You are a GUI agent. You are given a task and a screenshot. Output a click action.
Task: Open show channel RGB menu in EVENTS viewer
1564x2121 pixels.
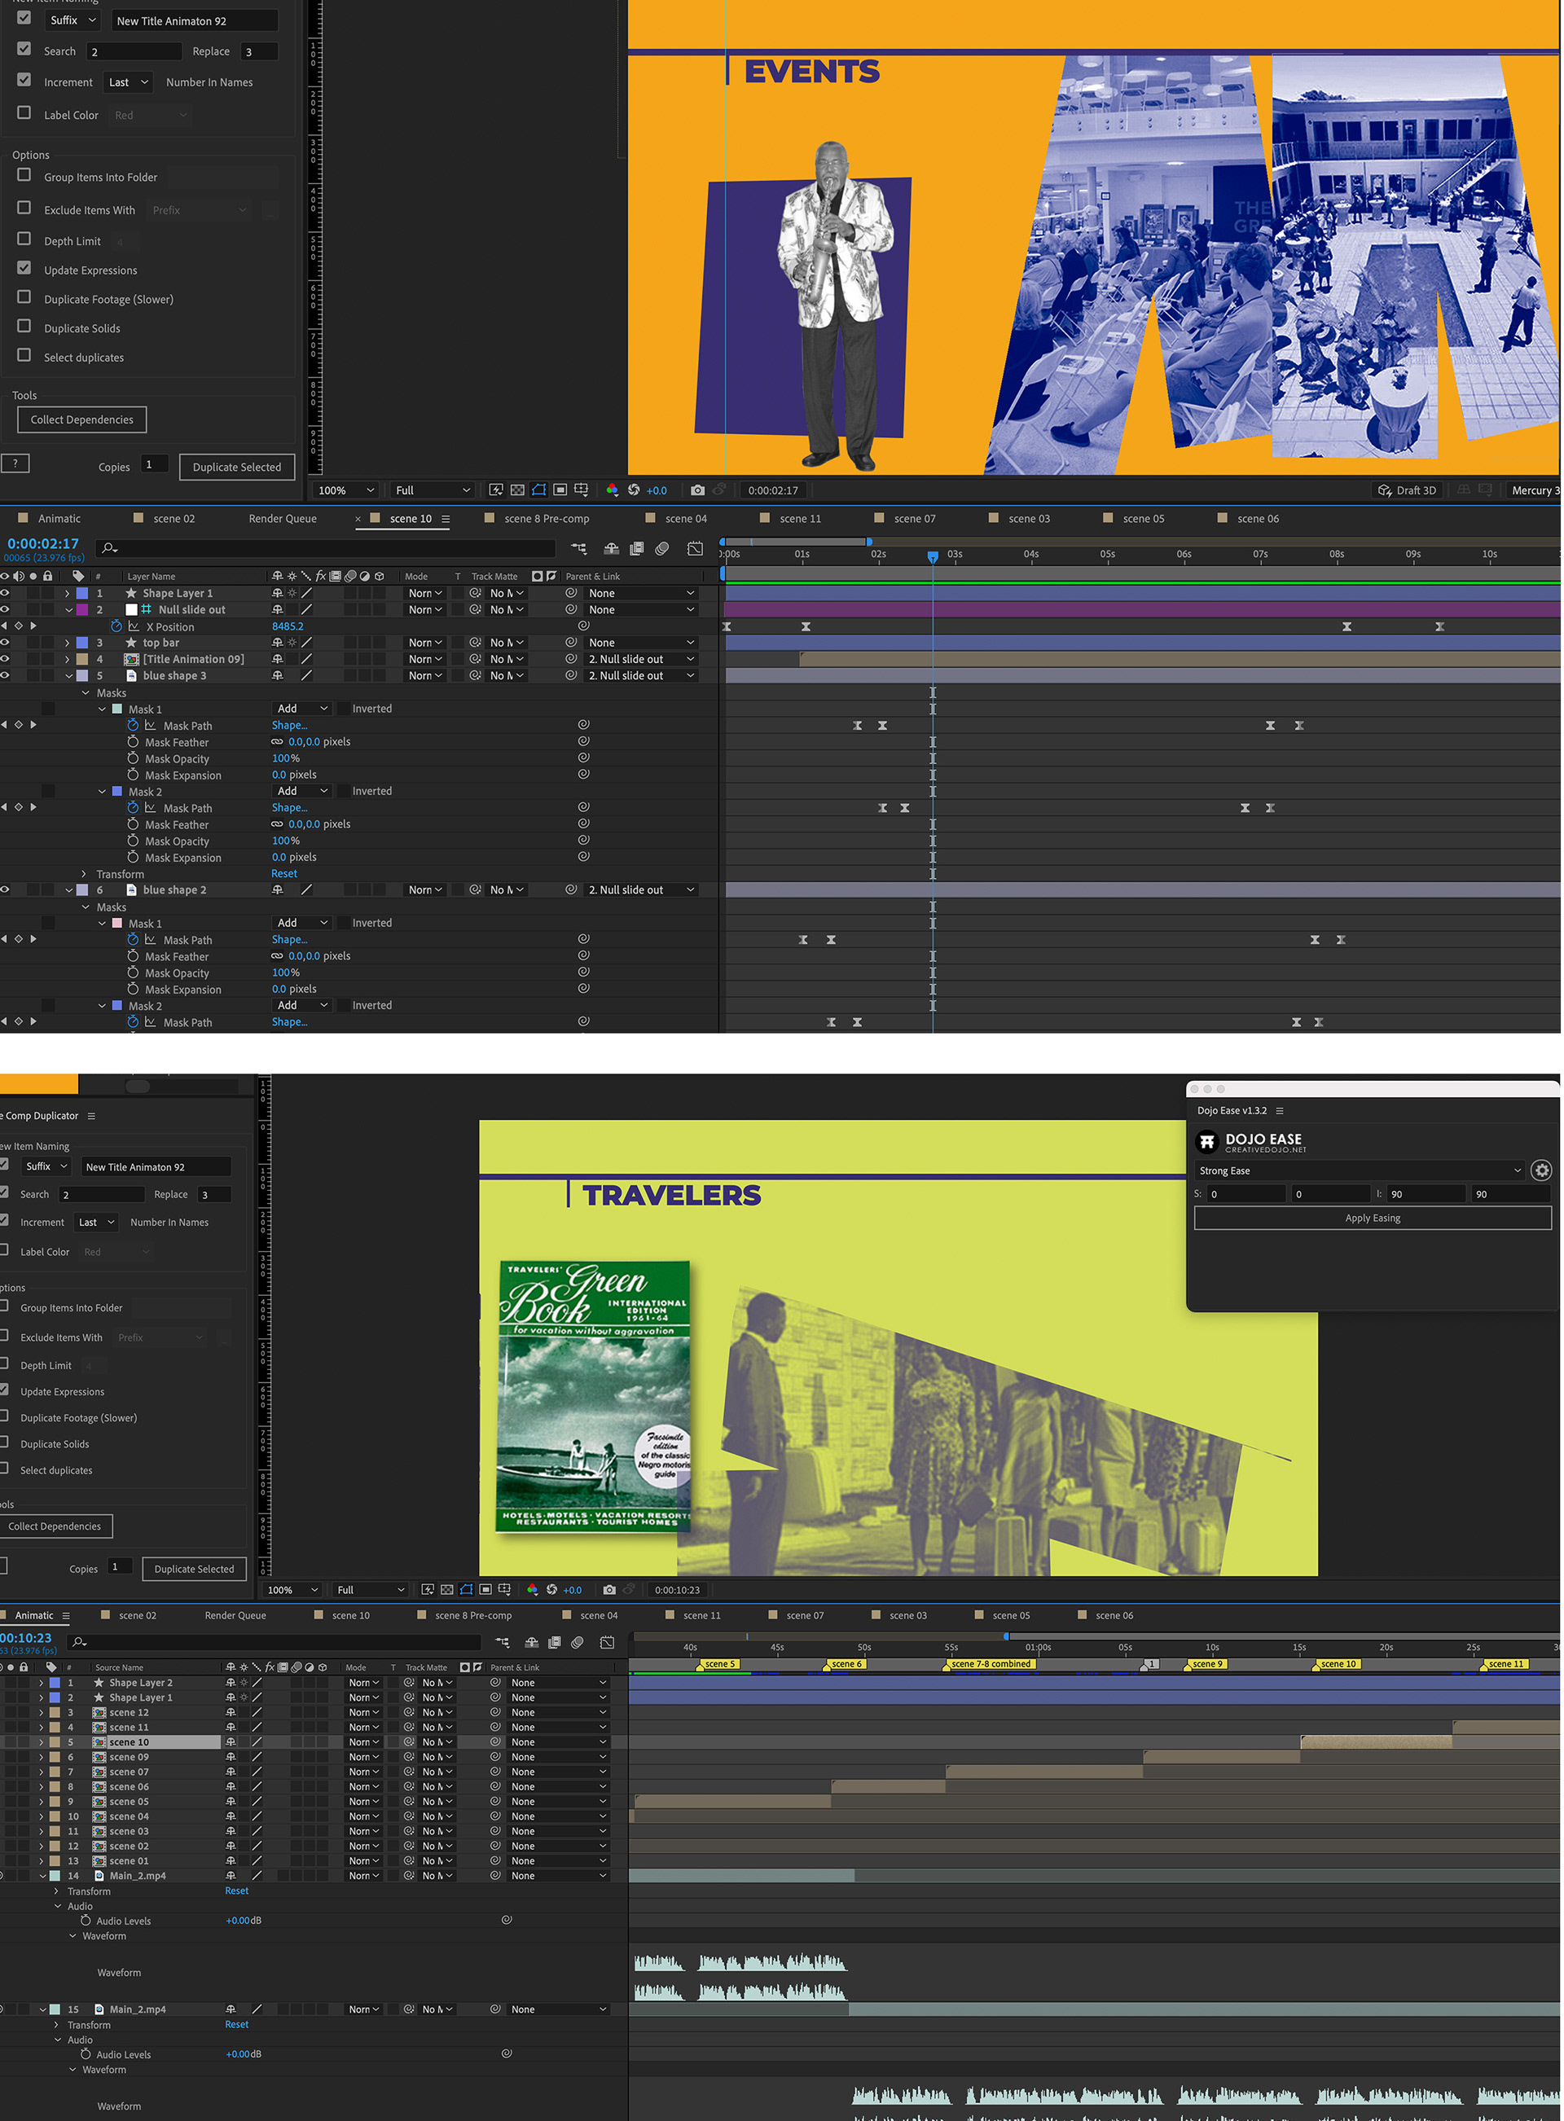[x=613, y=490]
